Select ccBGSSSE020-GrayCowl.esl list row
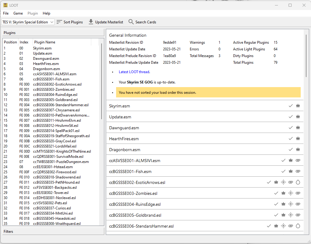 pos(51,141)
